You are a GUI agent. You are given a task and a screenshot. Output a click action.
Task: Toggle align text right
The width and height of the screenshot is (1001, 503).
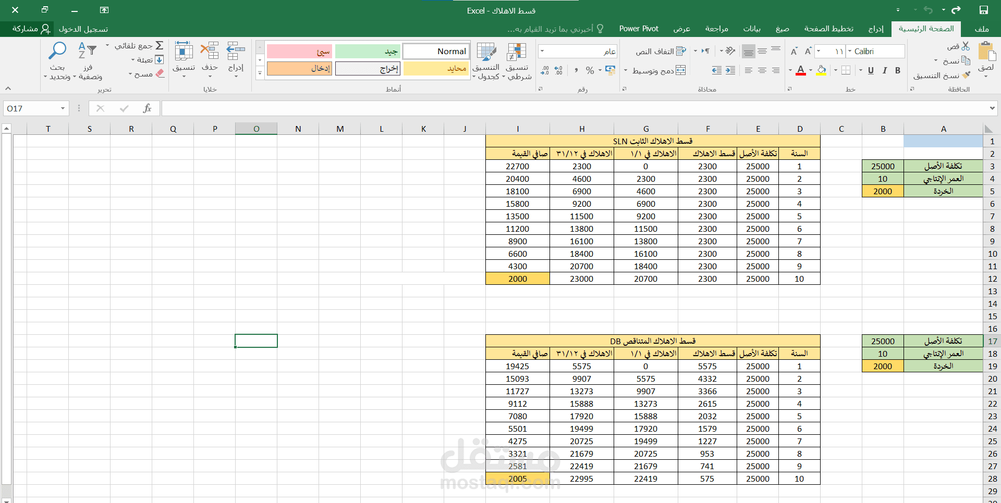click(776, 70)
